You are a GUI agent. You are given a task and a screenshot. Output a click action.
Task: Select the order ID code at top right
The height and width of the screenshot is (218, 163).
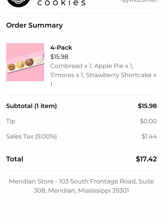point(139,1)
